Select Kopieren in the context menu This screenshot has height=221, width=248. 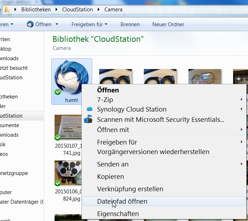click(x=111, y=176)
